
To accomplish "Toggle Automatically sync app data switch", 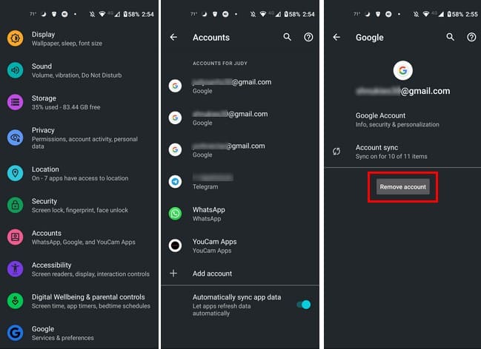I will coord(304,305).
